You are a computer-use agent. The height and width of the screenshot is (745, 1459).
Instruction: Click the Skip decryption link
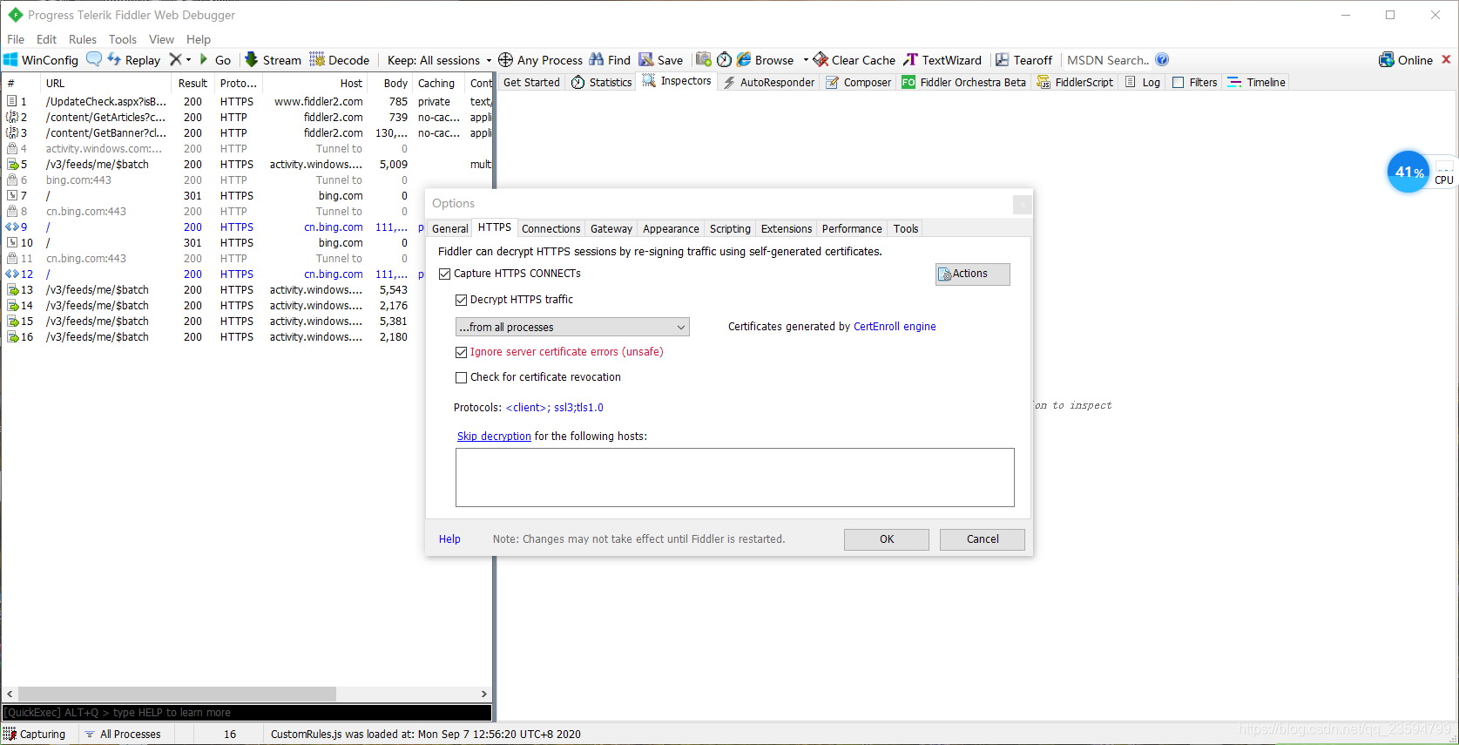(494, 437)
